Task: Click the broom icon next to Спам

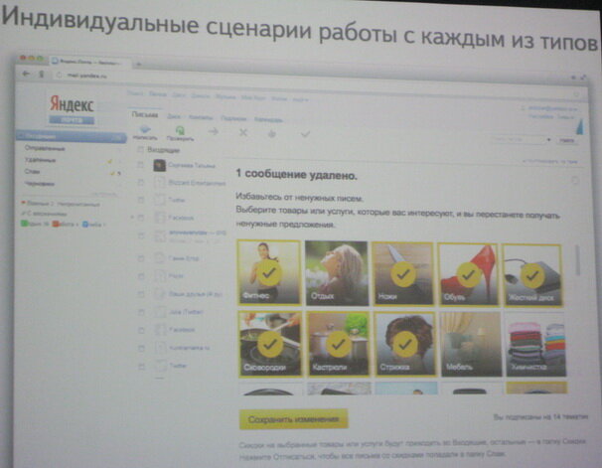Action: pos(112,174)
